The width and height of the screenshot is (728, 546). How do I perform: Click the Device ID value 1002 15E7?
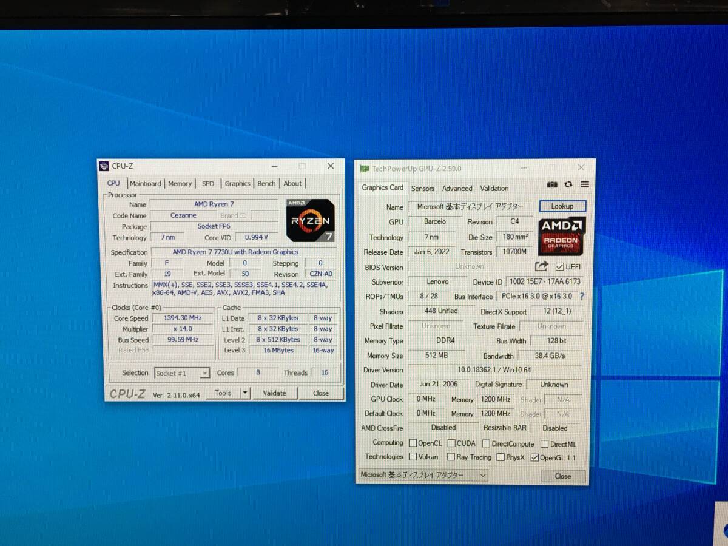pyautogui.click(x=545, y=281)
